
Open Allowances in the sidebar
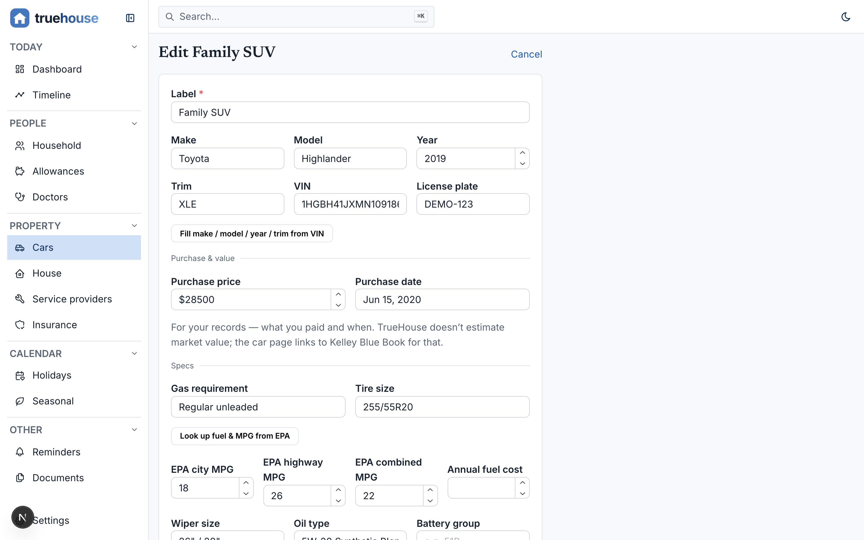[x=74, y=171]
